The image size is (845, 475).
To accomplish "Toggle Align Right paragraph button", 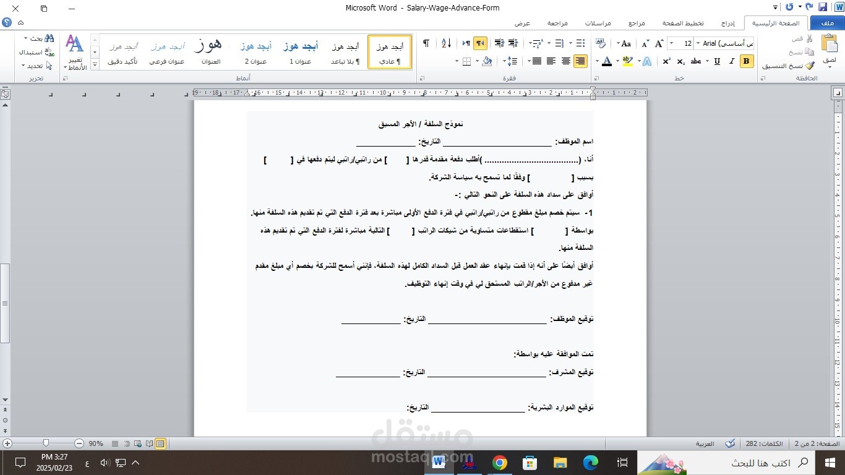I will pyautogui.click(x=580, y=61).
